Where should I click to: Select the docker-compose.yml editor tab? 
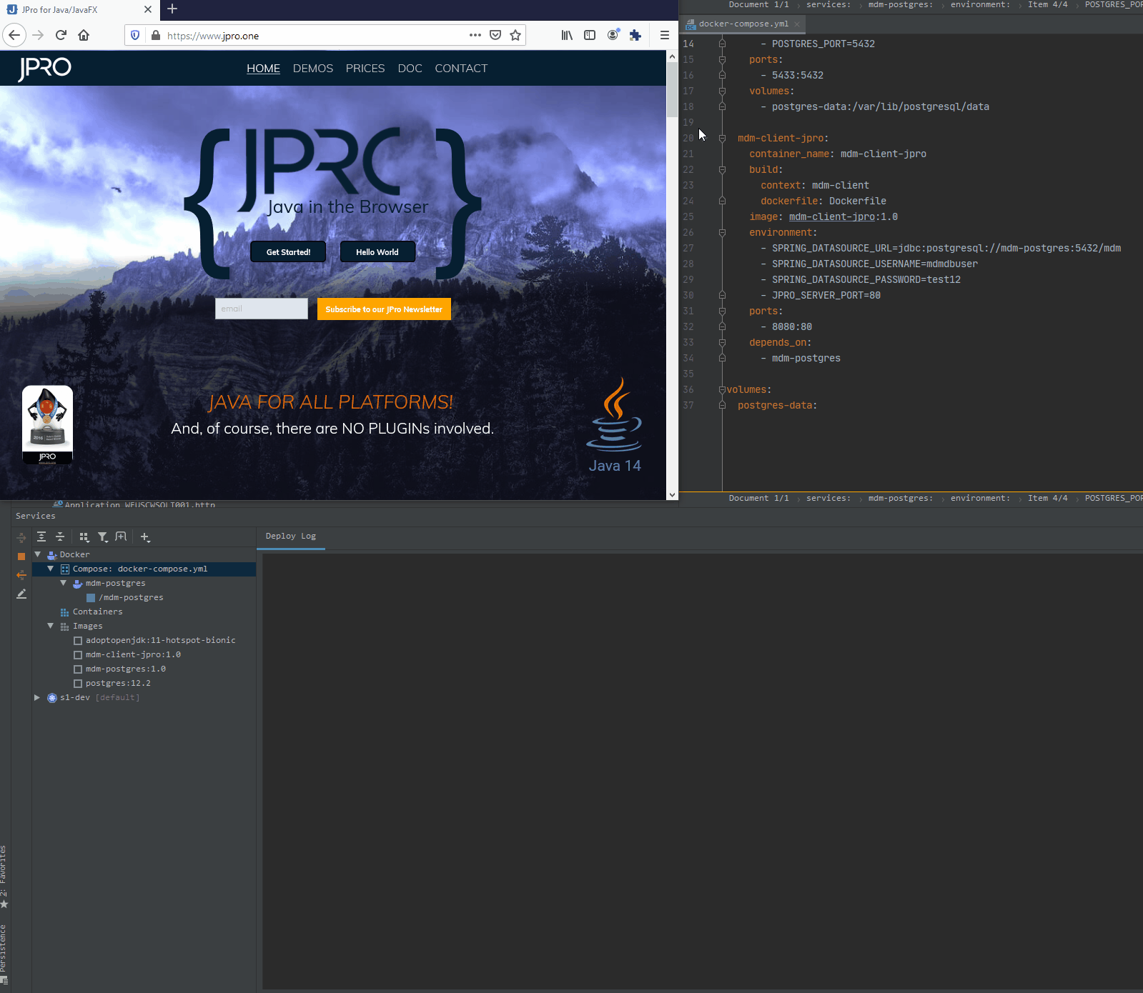pos(743,24)
